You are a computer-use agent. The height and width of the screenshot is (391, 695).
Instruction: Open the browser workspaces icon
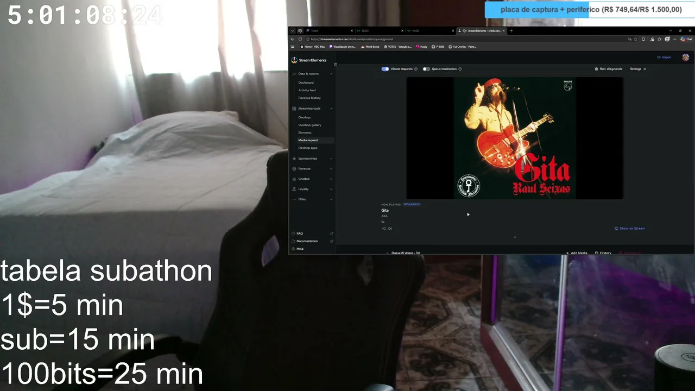tap(300, 31)
